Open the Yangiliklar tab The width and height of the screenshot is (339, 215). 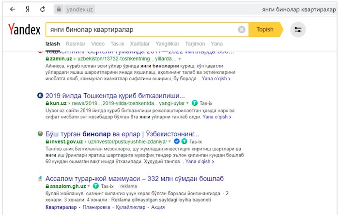point(167,44)
